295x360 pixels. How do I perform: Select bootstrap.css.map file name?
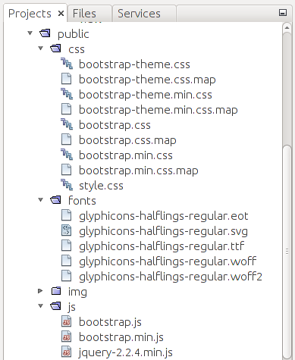[x=127, y=140]
